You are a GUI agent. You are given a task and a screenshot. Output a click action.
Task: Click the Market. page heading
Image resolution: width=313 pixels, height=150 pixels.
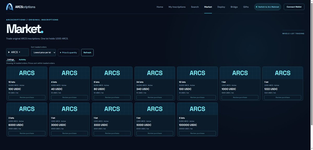tap(25, 29)
